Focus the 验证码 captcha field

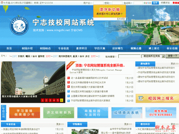pos(138,3)
